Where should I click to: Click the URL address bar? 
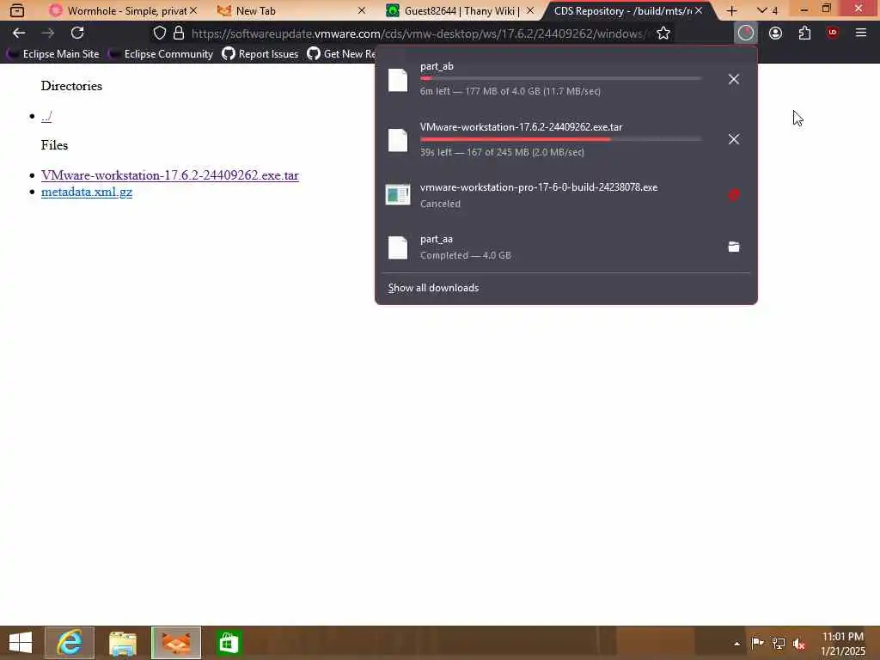418,34
